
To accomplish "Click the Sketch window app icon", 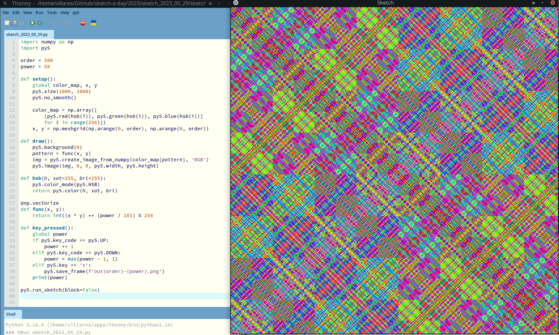I will click(x=236, y=3).
